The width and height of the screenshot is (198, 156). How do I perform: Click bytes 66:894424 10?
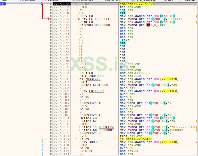tap(91, 103)
